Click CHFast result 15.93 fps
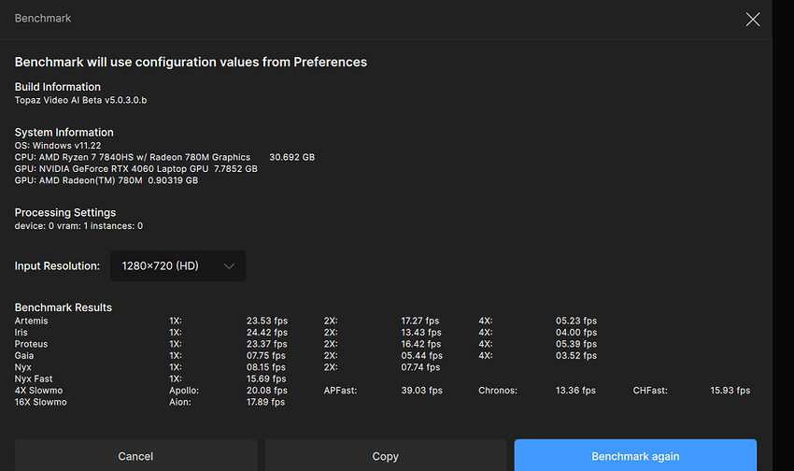This screenshot has height=471, width=794. click(730, 391)
